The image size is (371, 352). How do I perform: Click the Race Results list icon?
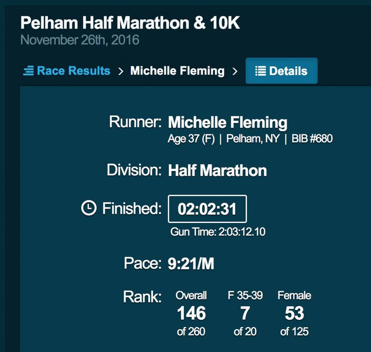point(28,71)
